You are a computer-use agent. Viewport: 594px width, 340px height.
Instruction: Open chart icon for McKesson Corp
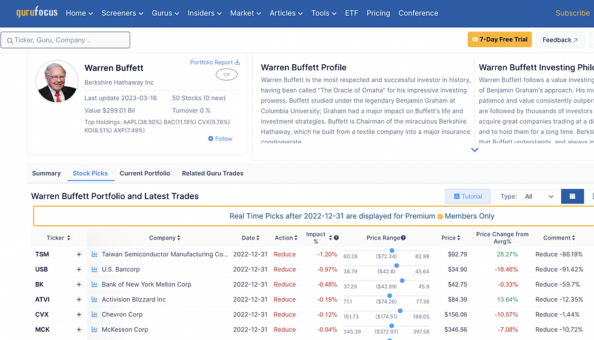pos(95,330)
